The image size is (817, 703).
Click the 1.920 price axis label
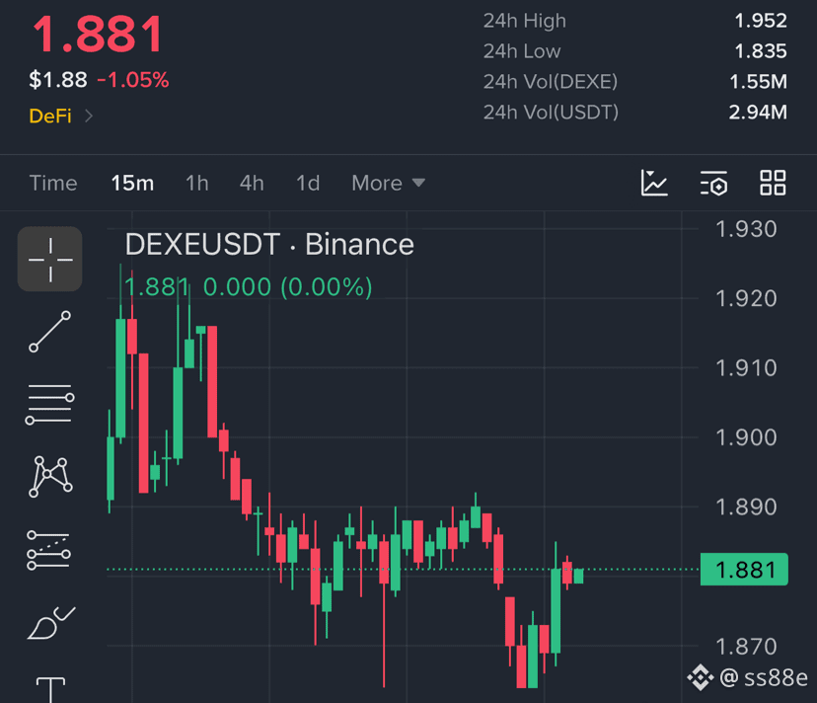pyautogui.click(x=746, y=298)
